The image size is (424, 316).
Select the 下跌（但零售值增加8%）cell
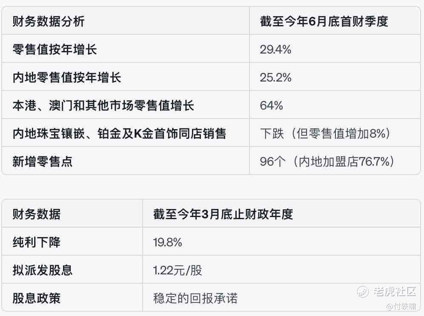coord(325,133)
